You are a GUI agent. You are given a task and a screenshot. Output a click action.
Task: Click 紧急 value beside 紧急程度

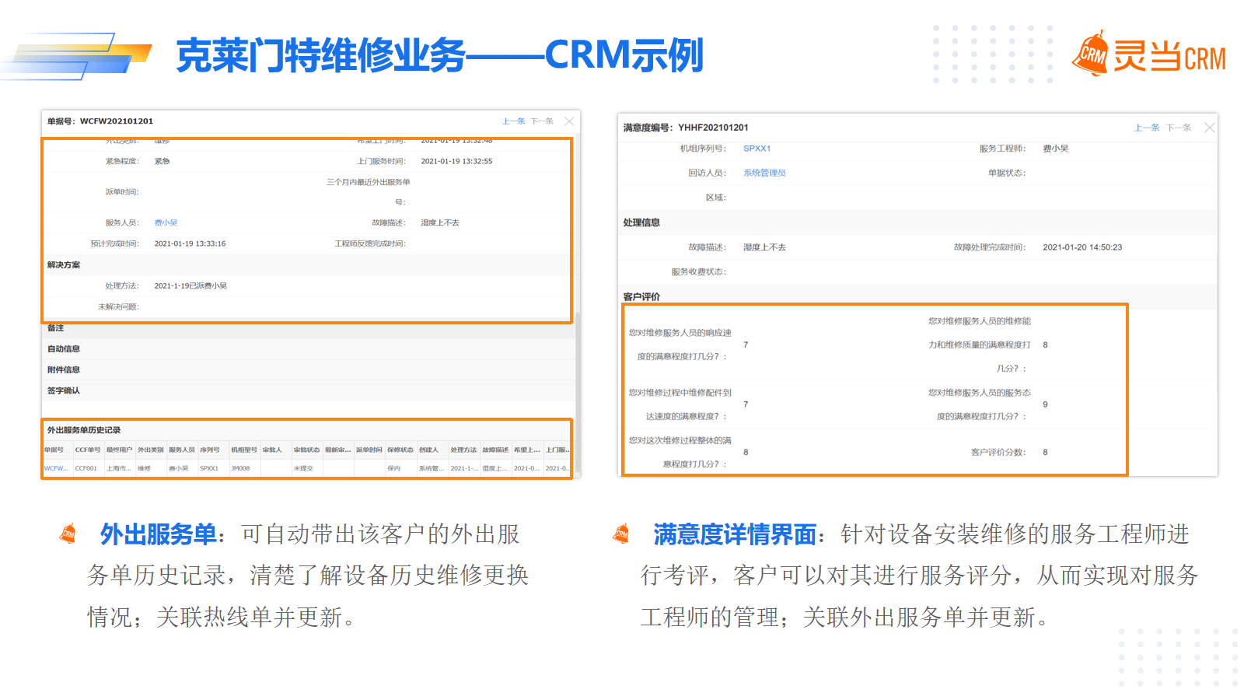coord(162,162)
